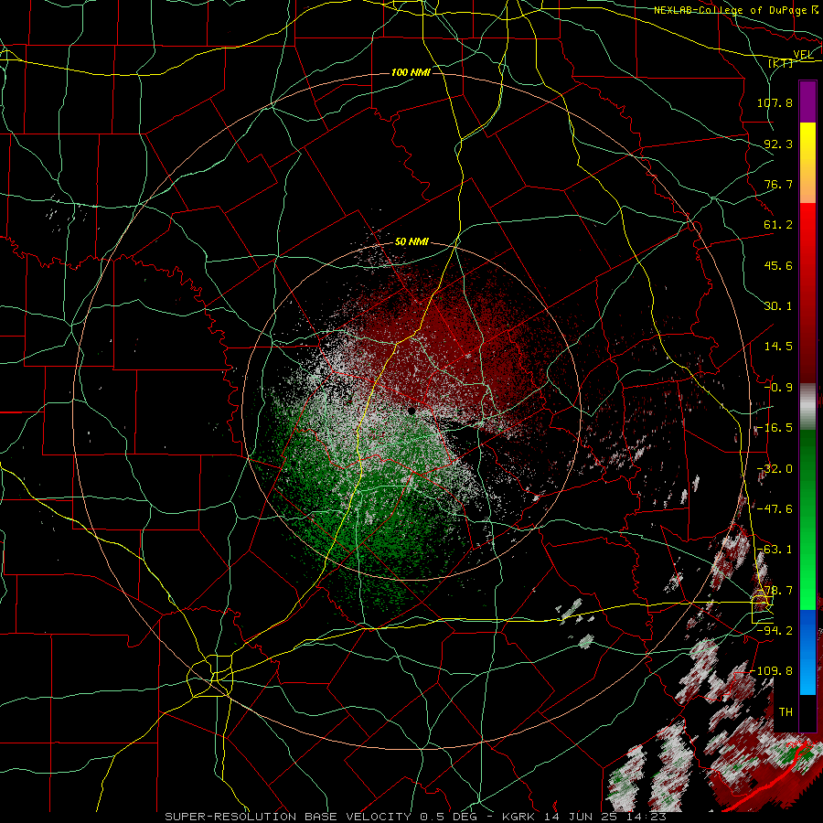Click the 107.8 velocity scale value

(x=775, y=102)
